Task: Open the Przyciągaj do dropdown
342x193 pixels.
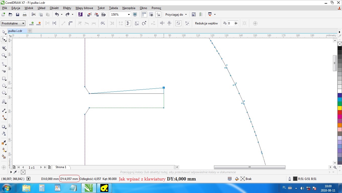Action: pyautogui.click(x=176, y=15)
